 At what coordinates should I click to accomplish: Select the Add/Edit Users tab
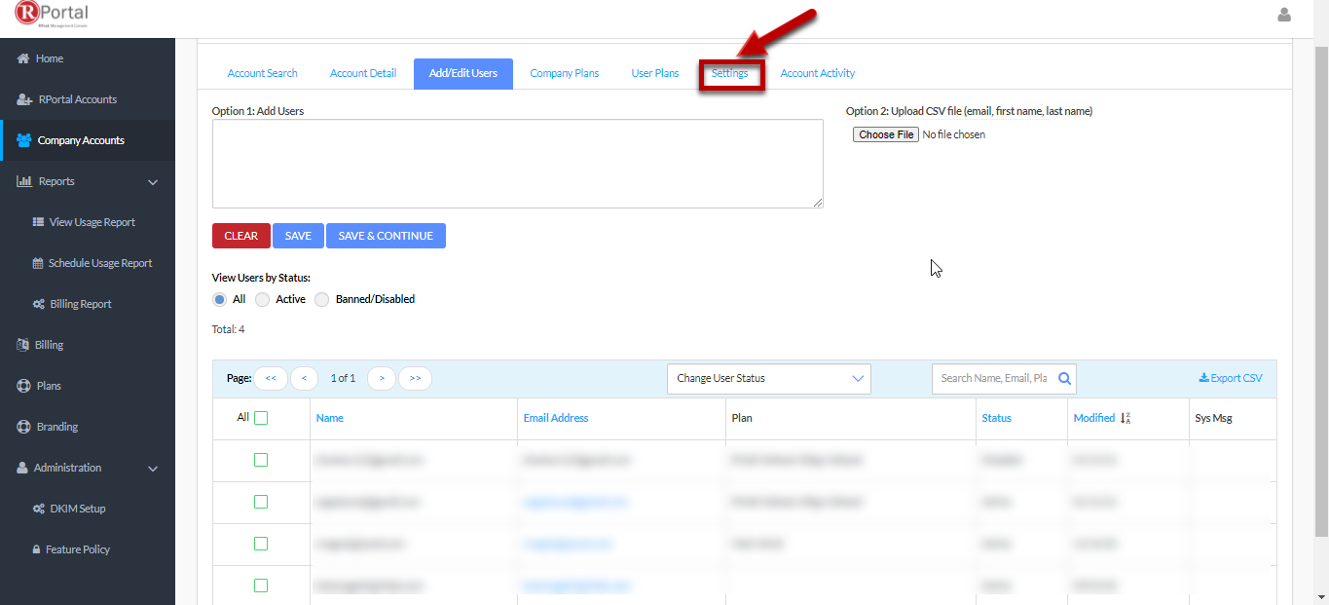tap(463, 73)
